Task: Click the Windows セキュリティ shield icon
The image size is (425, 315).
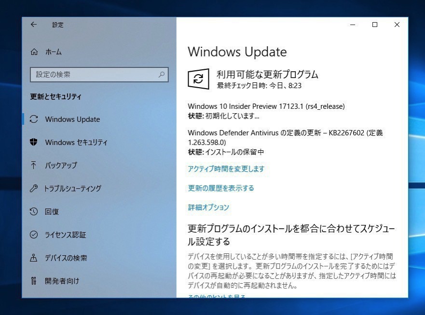Action: 34,142
